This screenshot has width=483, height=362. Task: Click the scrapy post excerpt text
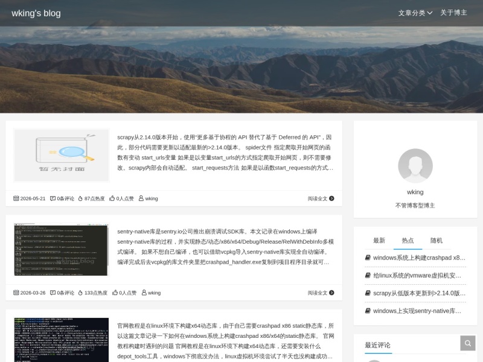coord(225,153)
